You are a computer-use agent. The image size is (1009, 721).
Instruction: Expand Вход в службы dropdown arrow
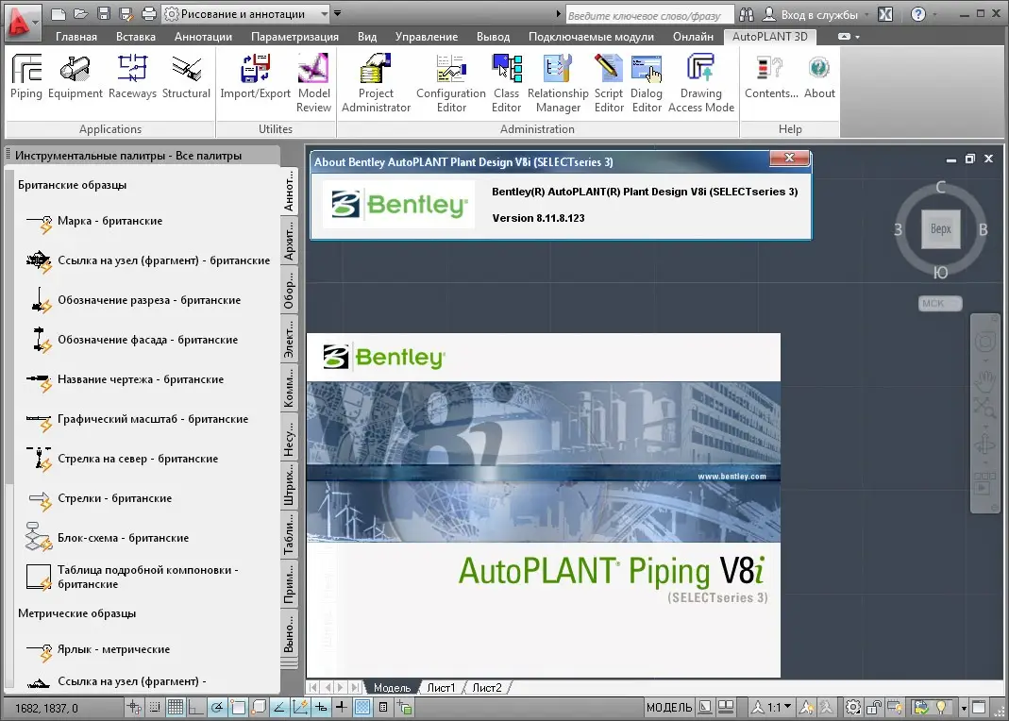866,14
